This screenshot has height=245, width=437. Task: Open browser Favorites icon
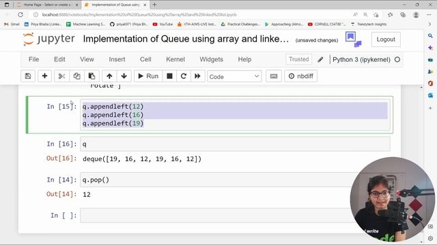(x=390, y=15)
